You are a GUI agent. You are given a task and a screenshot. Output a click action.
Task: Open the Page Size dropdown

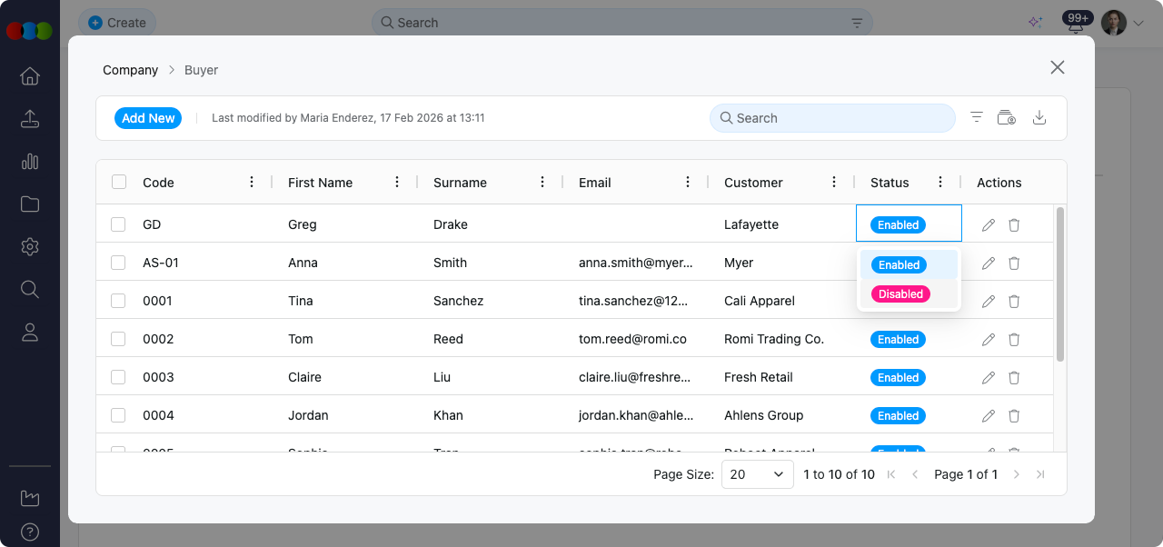(x=757, y=474)
